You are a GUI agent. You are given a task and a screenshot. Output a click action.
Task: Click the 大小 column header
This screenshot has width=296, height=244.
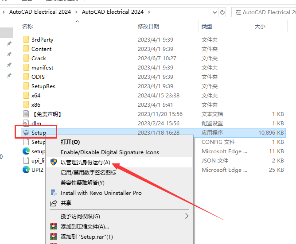pyautogui.click(x=260, y=27)
